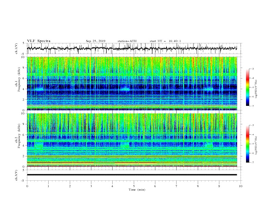
Task: Click the 'ch.1(V)' waveform axis label
Action: point(16,48)
